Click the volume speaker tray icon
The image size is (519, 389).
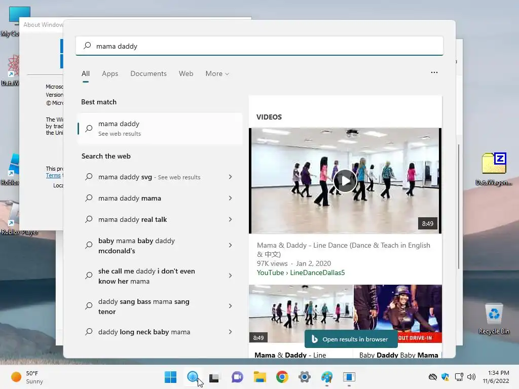coord(471,377)
